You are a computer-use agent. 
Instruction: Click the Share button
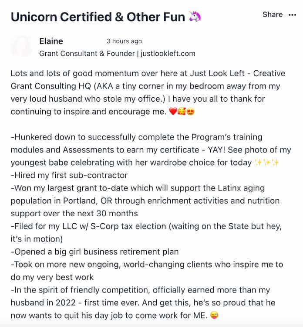pyautogui.click(x=273, y=14)
